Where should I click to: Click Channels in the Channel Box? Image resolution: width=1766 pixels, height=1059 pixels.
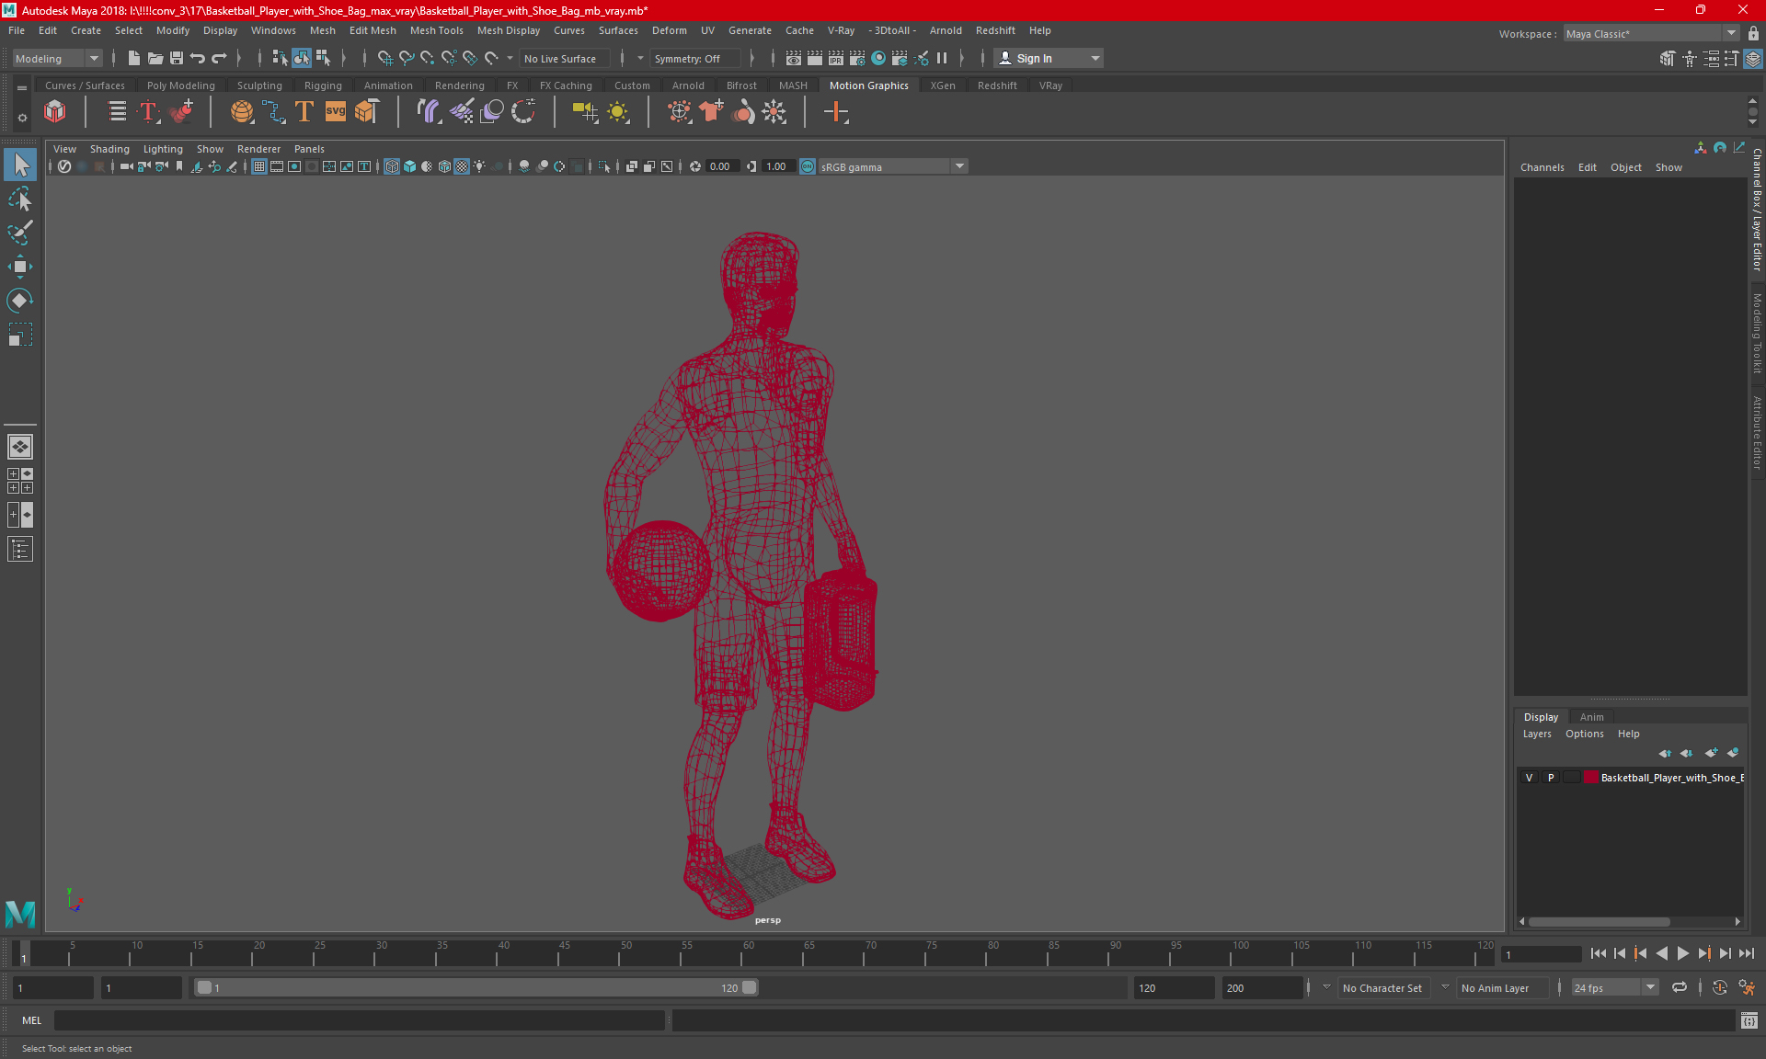[x=1542, y=167]
